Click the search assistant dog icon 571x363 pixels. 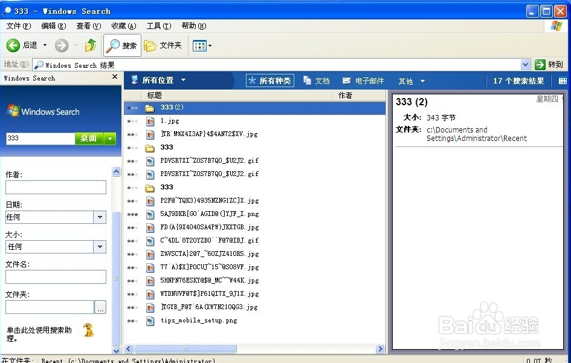tap(88, 330)
